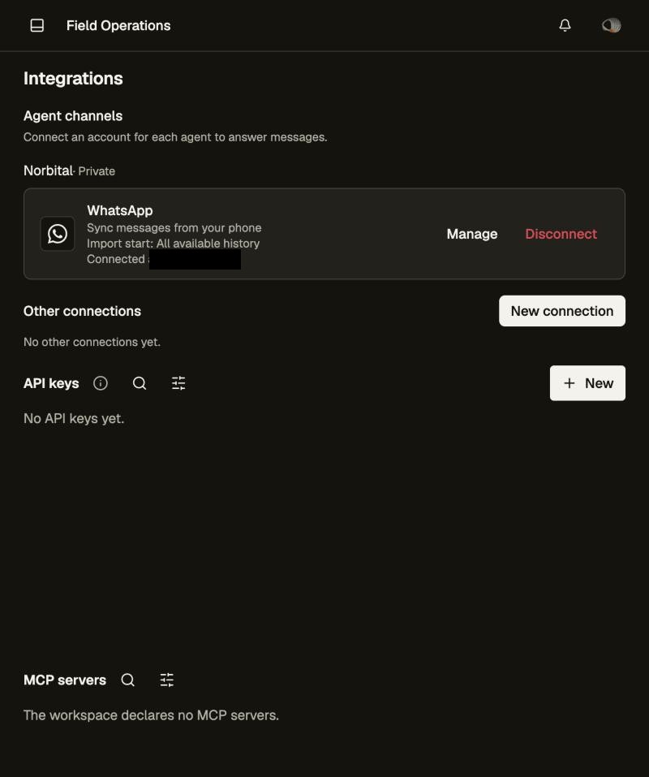The width and height of the screenshot is (649, 777).
Task: Show API keys info tooltip icon
Action: tap(101, 383)
